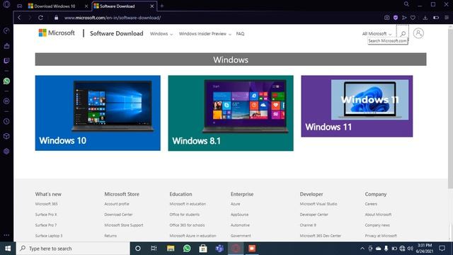Close the Download Windows 10 tab

86,6
